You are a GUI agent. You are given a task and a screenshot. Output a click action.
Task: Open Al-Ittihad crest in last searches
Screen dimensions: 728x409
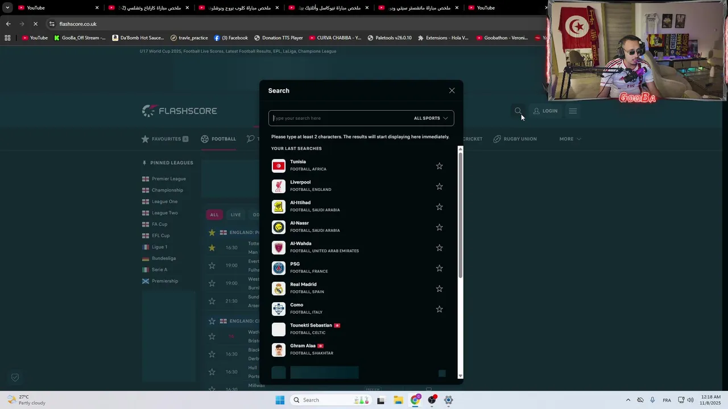coord(279,207)
